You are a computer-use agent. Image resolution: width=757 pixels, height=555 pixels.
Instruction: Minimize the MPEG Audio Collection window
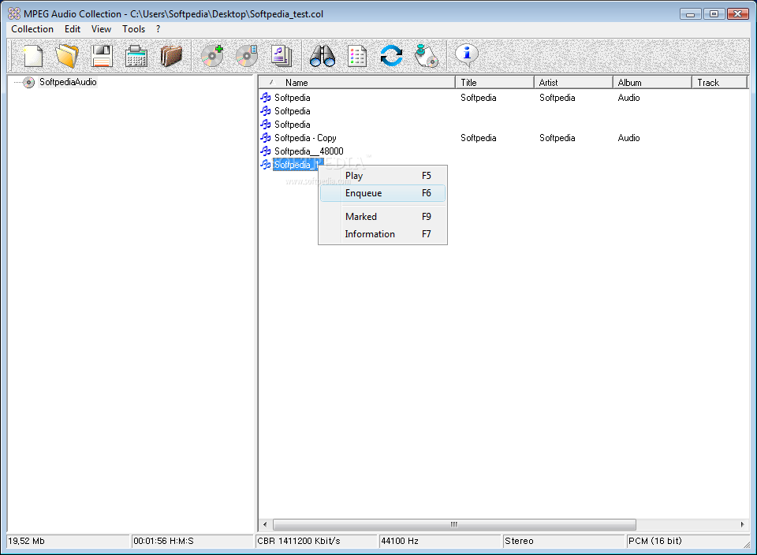691,14
